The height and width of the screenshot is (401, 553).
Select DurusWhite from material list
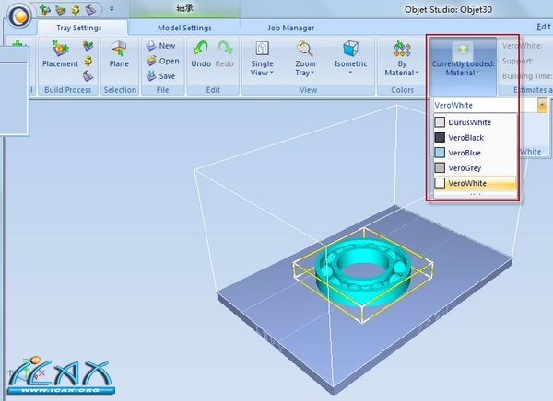point(475,122)
